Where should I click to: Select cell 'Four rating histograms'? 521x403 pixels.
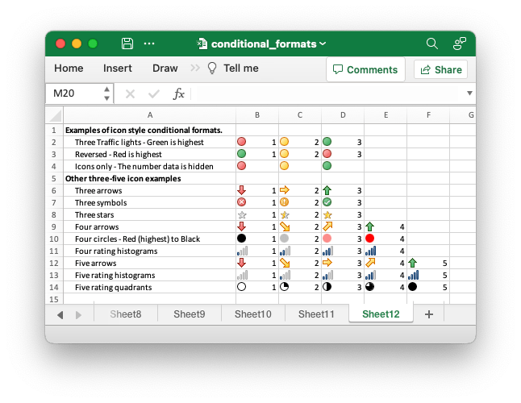pos(150,251)
